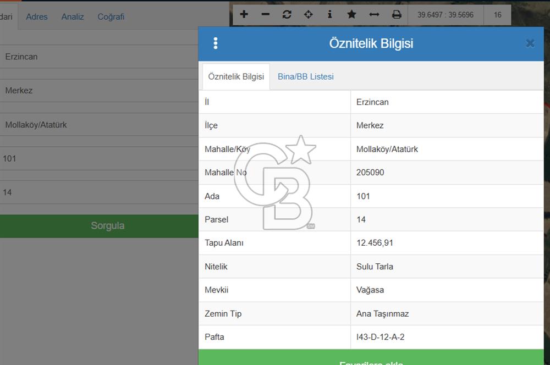Click the green Sorgula button
The width and height of the screenshot is (550, 365).
[x=99, y=226]
